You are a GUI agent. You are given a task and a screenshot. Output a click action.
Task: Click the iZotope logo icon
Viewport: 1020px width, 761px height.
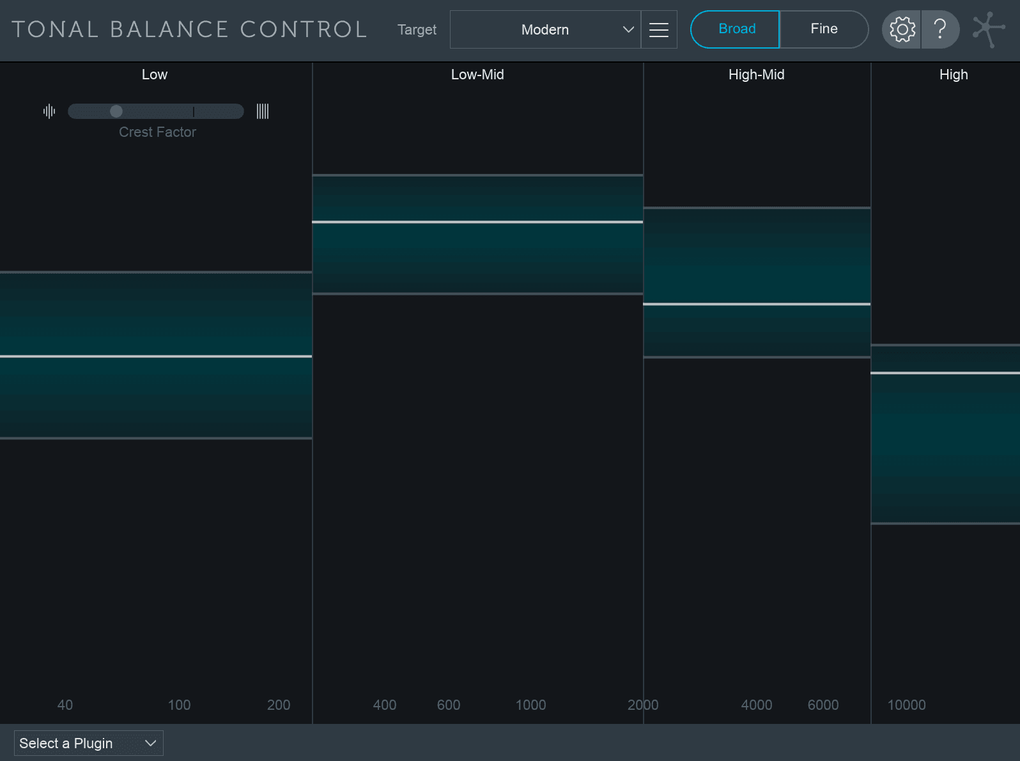point(988,29)
